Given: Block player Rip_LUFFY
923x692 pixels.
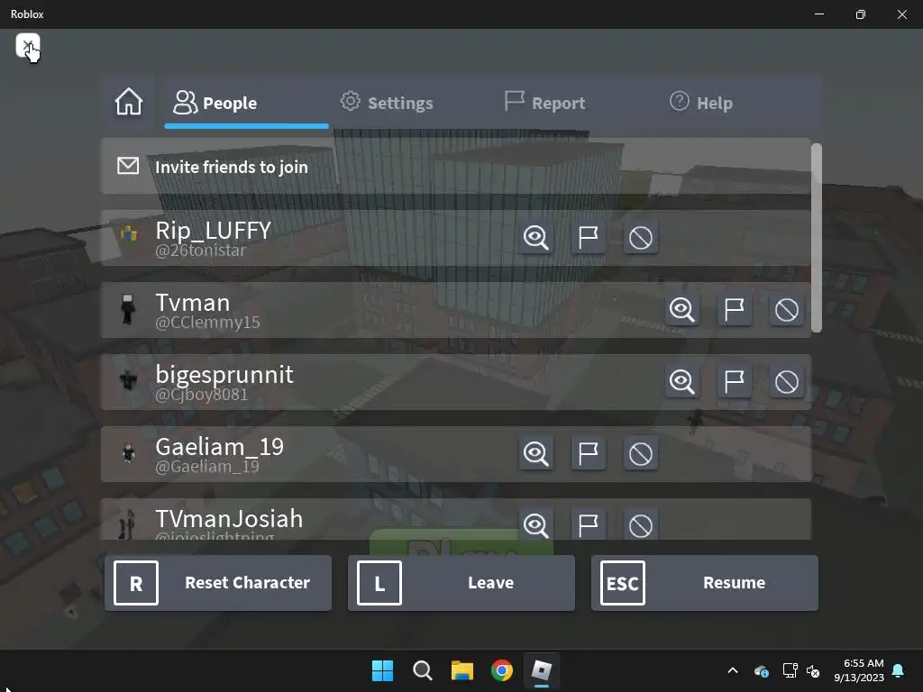Looking at the screenshot, I should pos(641,238).
